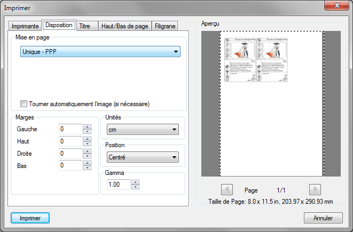The image size is (353, 232).
Task: Enable Tourner automatiquement l'image checkbox
Action: coord(23,103)
